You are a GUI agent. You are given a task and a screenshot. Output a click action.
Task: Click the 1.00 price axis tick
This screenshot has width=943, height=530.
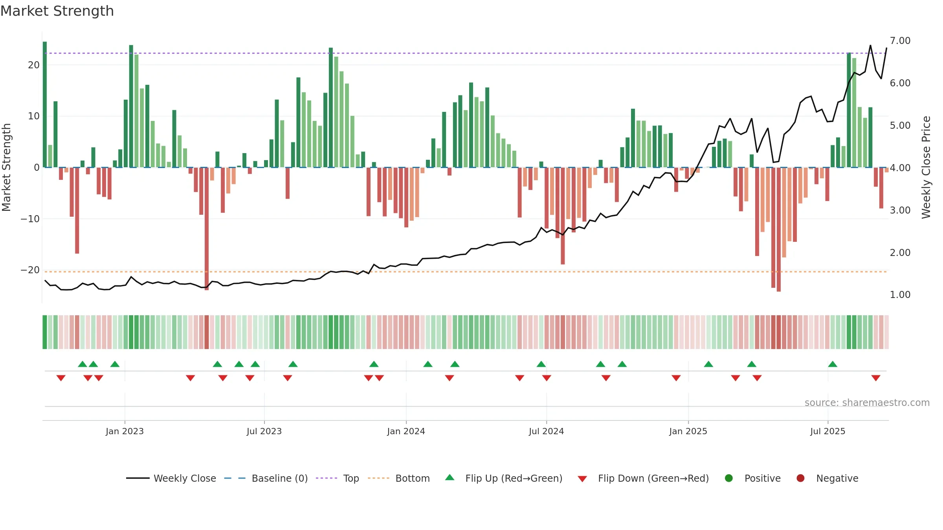pyautogui.click(x=900, y=294)
